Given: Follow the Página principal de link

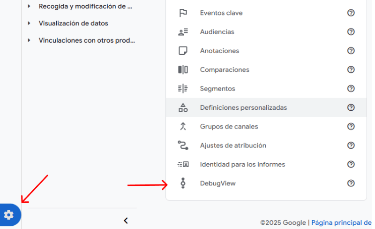Looking at the screenshot, I should 342,223.
